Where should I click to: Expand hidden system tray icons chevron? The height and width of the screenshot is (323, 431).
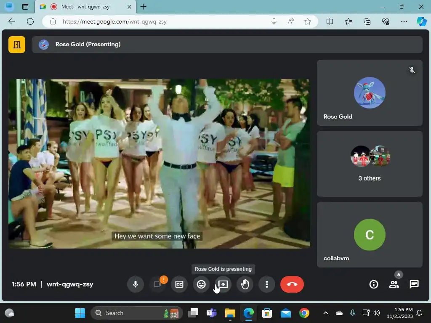click(325, 313)
